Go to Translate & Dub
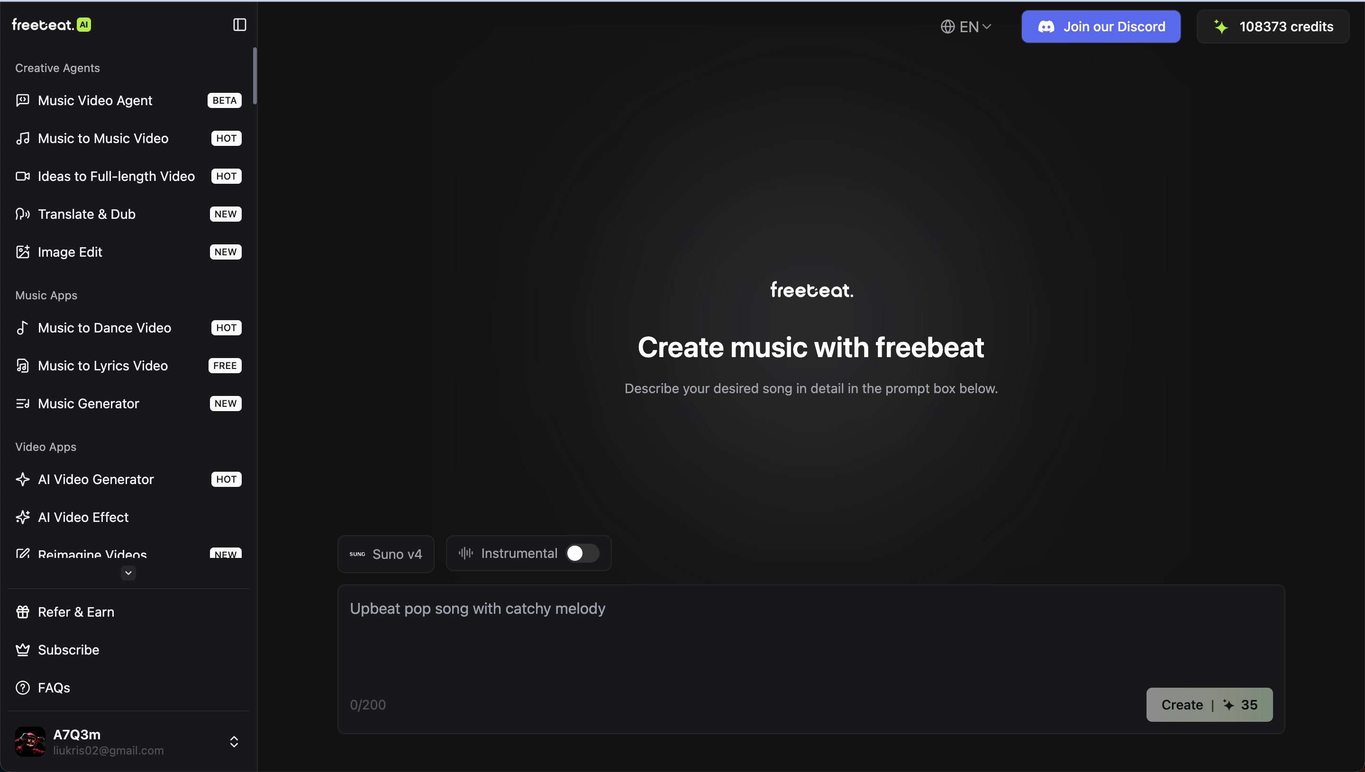 (128, 214)
